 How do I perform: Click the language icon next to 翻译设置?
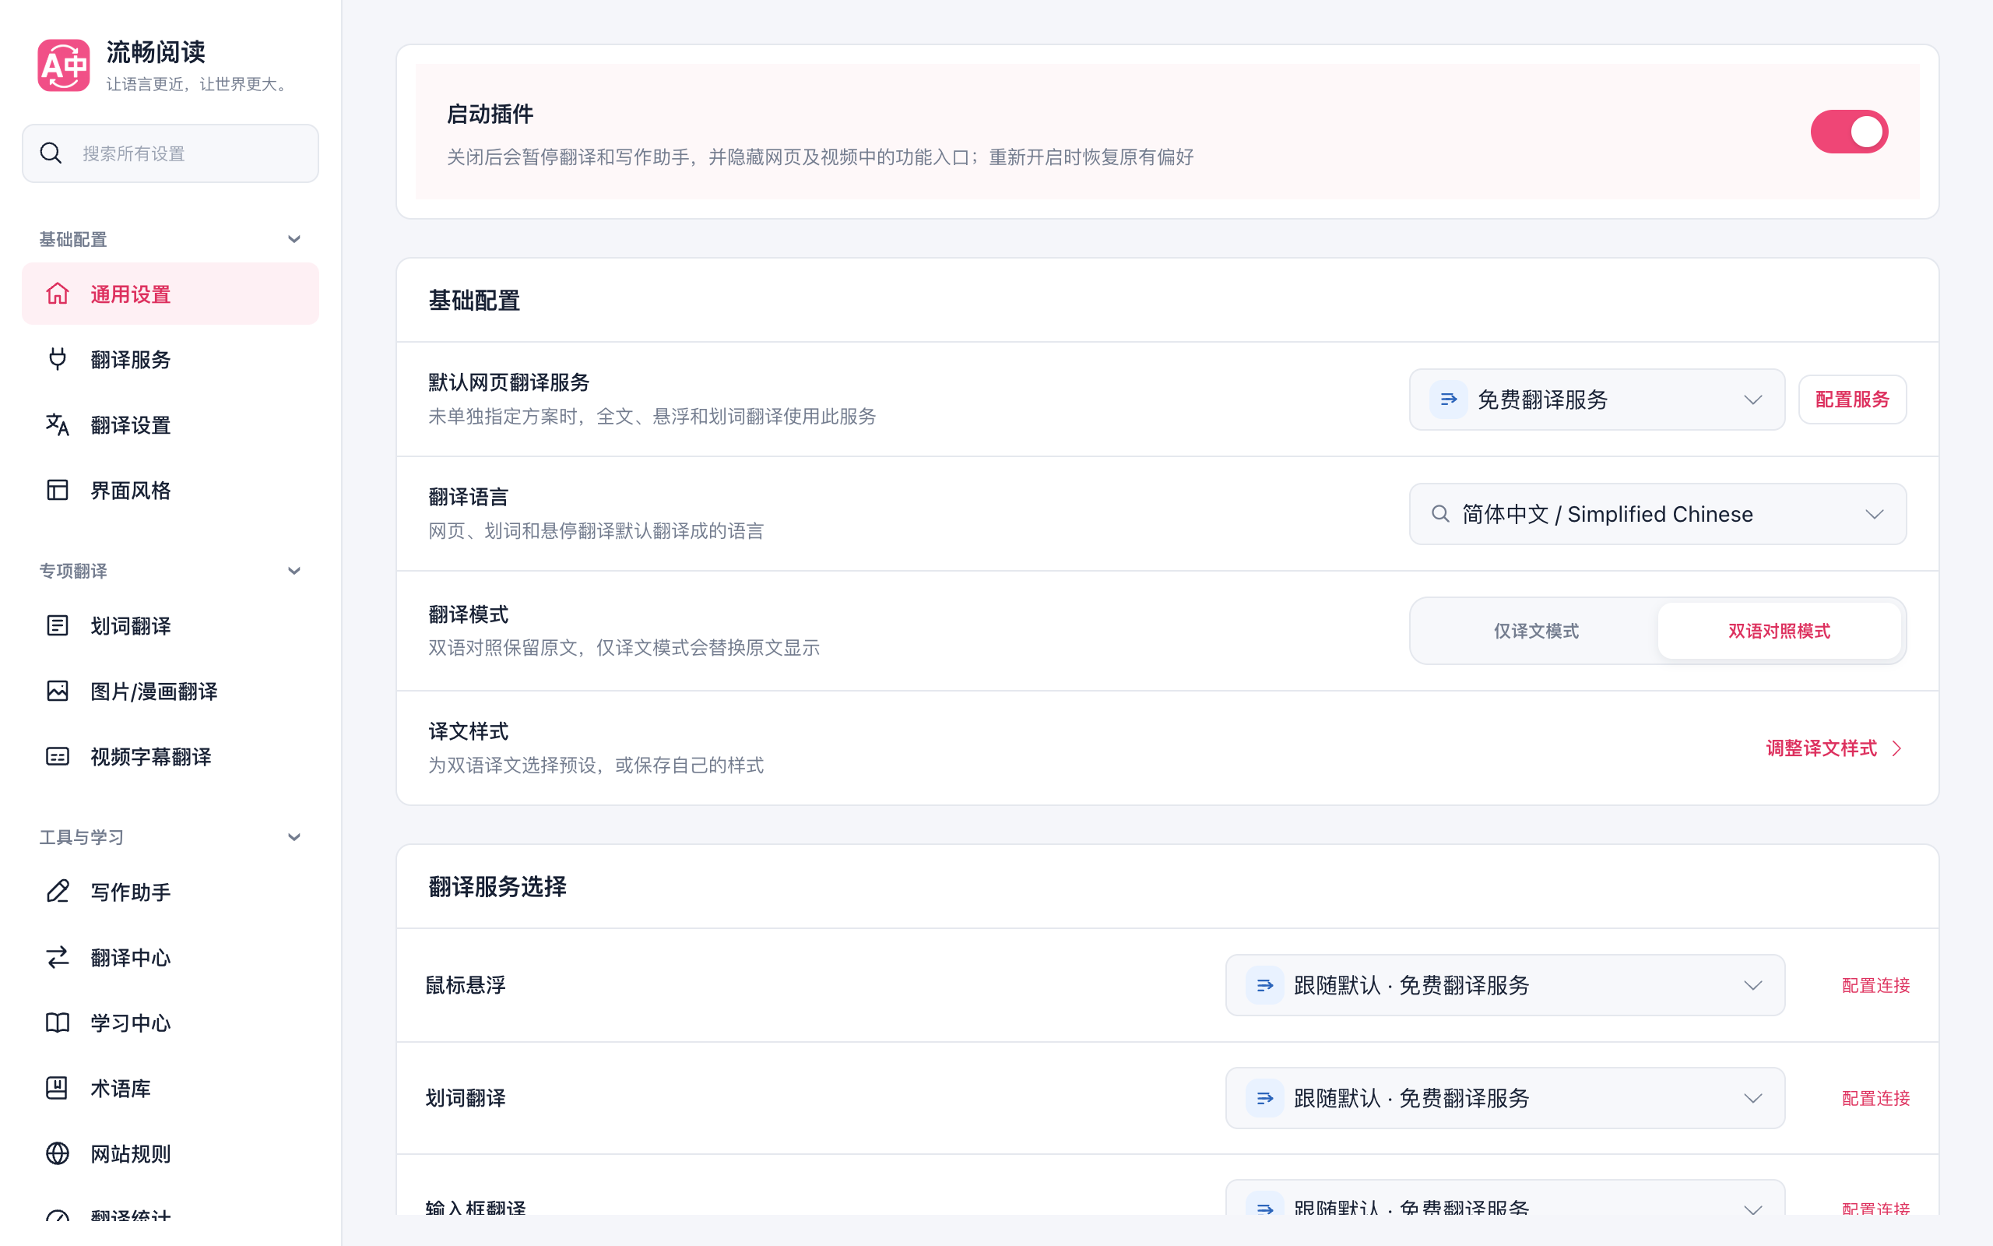pos(58,424)
